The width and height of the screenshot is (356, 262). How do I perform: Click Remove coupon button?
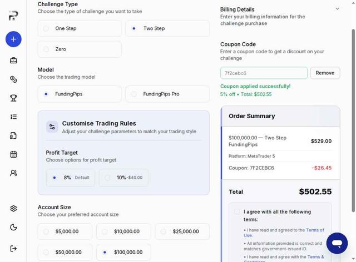pyautogui.click(x=325, y=73)
